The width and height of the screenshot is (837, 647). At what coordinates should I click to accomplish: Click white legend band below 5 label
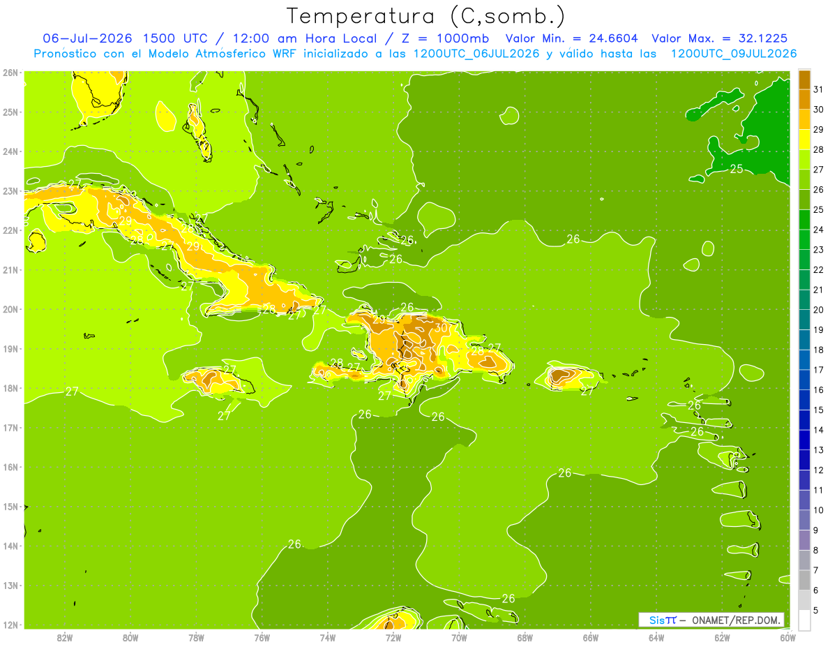coord(804,620)
